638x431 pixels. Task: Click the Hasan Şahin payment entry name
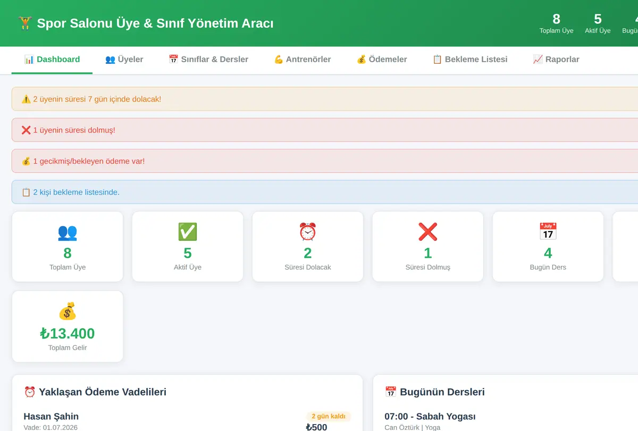(x=51, y=416)
